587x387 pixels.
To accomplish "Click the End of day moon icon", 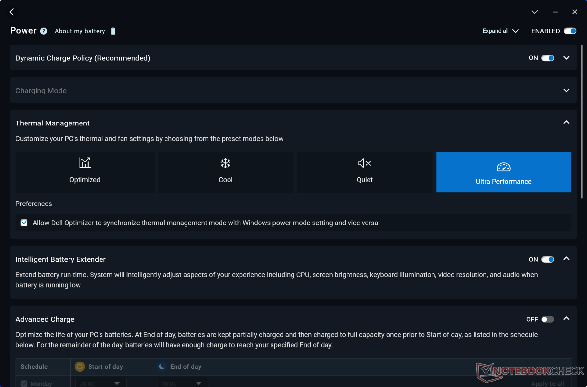I will pyautogui.click(x=162, y=366).
